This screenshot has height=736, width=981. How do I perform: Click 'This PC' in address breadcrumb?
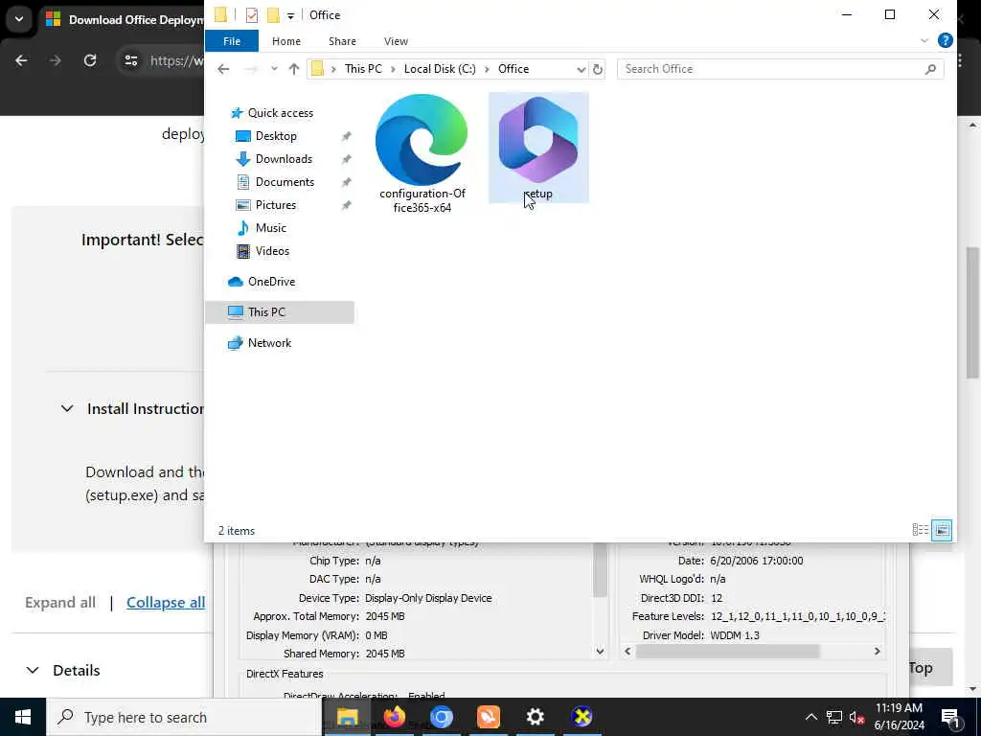click(363, 69)
